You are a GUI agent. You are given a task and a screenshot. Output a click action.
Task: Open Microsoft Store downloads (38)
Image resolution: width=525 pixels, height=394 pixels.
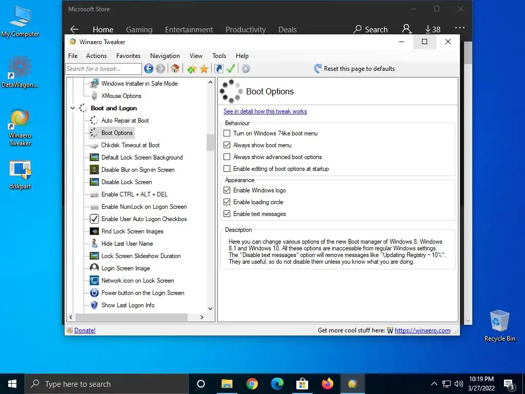tap(433, 29)
